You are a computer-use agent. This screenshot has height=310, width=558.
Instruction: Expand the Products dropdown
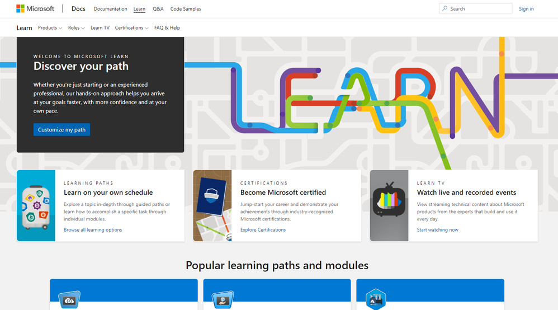50,28
